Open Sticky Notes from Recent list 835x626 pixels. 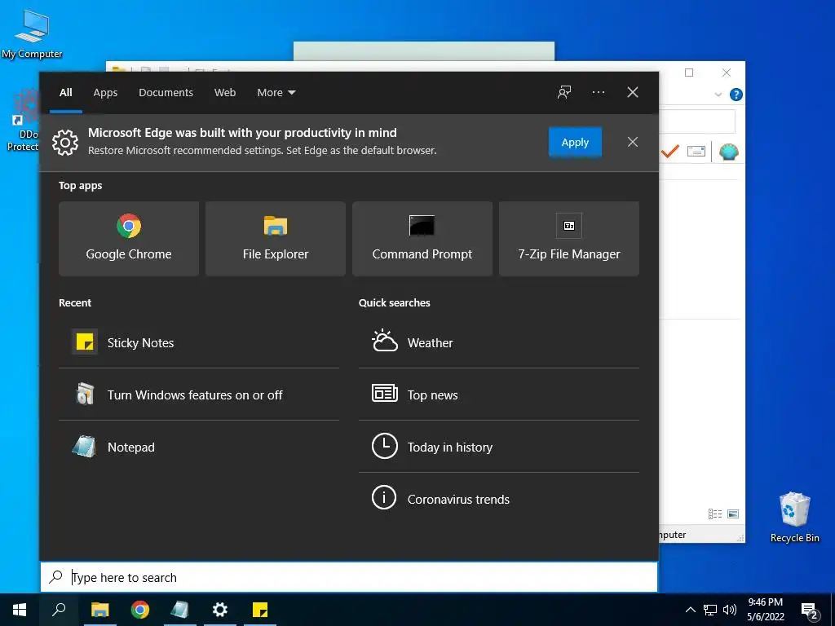(199, 342)
